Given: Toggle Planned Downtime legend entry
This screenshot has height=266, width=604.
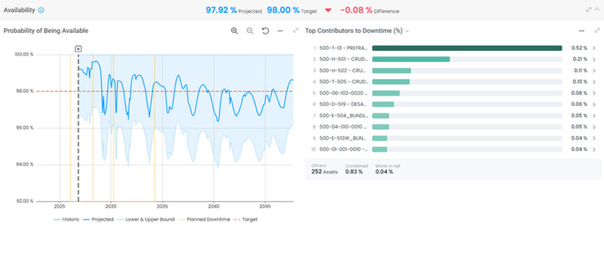Looking at the screenshot, I should point(203,219).
